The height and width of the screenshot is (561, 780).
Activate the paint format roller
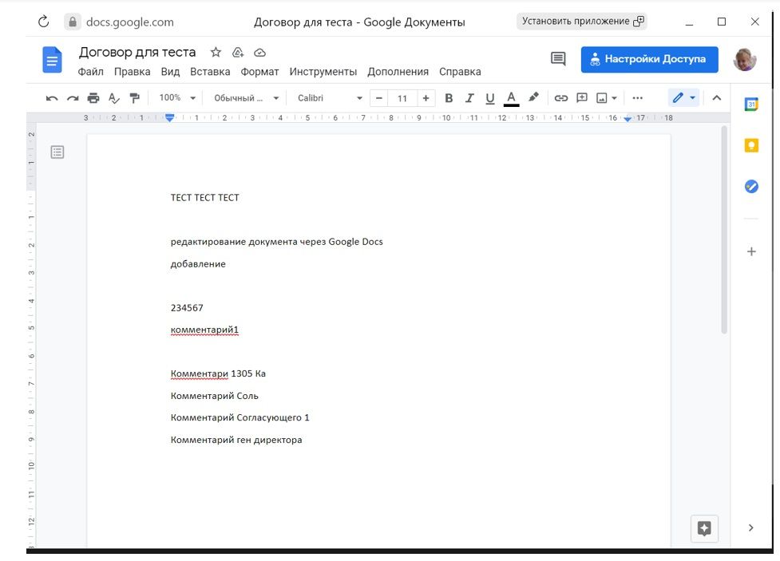pos(134,98)
